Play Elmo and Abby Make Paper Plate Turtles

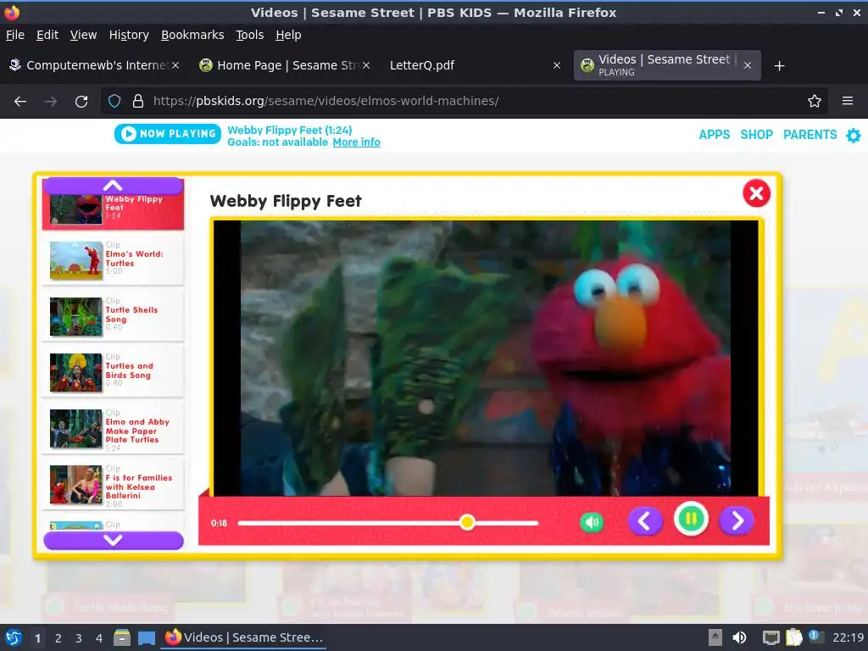pyautogui.click(x=113, y=427)
